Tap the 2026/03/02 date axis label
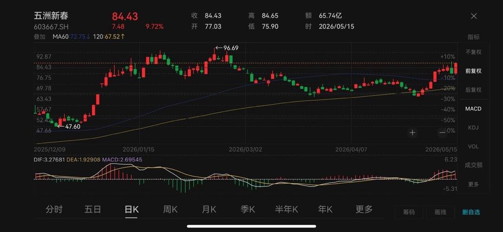The height and width of the screenshot is (232, 503). pyautogui.click(x=245, y=150)
